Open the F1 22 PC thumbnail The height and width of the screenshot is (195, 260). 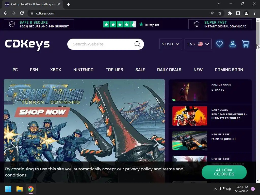coord(190,141)
